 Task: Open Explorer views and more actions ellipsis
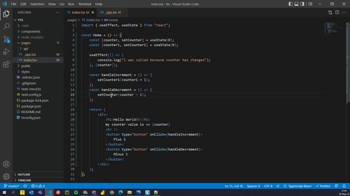pos(57,13)
